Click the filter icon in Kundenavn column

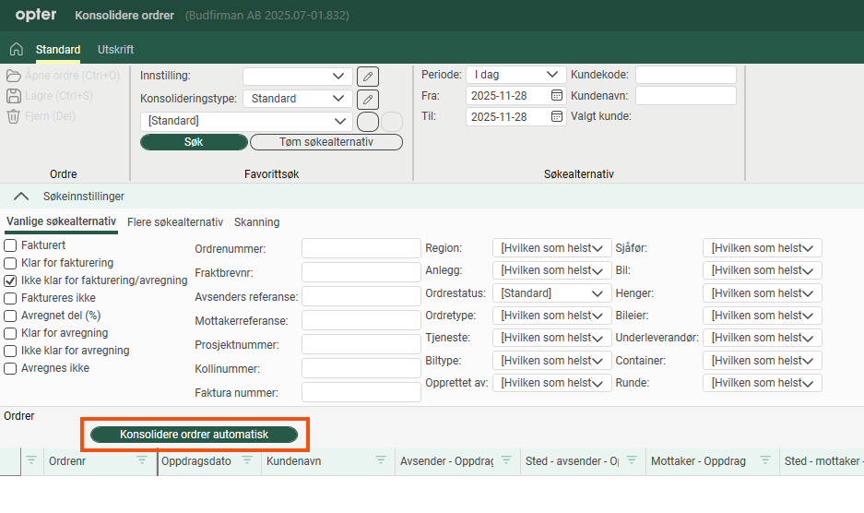point(381,461)
